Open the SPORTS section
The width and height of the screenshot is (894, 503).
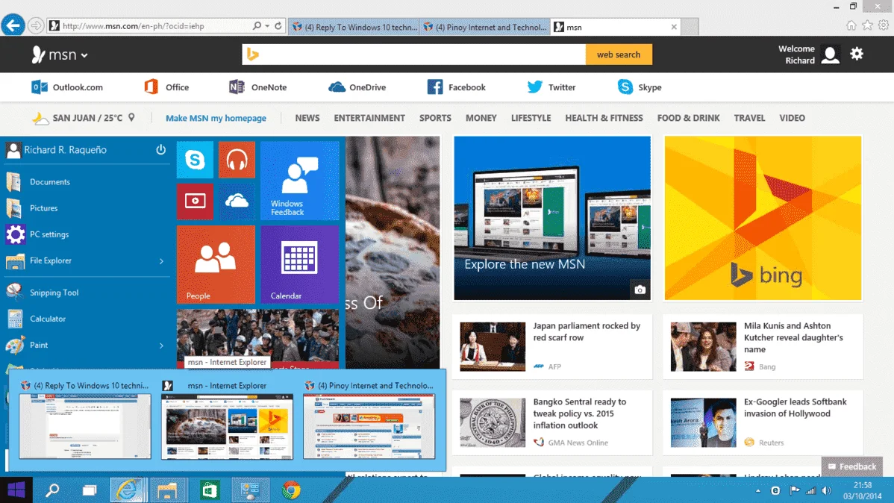(x=435, y=118)
